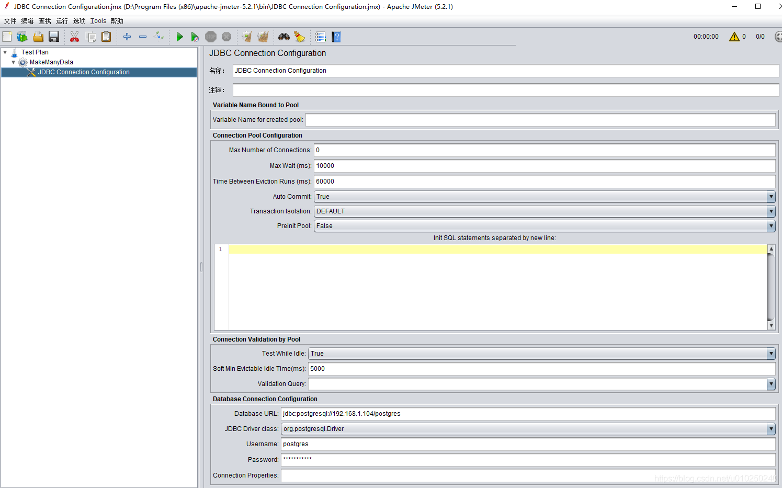Screen dimensions: 782x488
Task: Click the Connection Properties field
Action: pos(528,475)
